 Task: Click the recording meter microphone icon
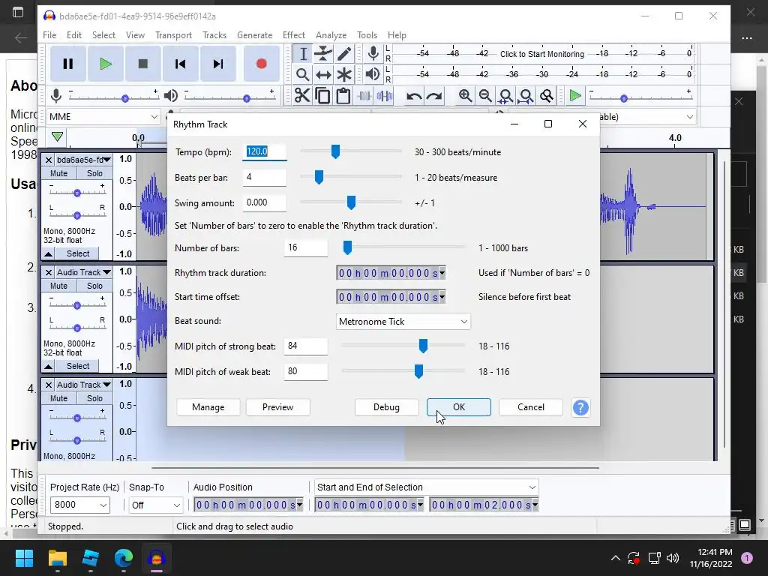pyautogui.click(x=373, y=53)
